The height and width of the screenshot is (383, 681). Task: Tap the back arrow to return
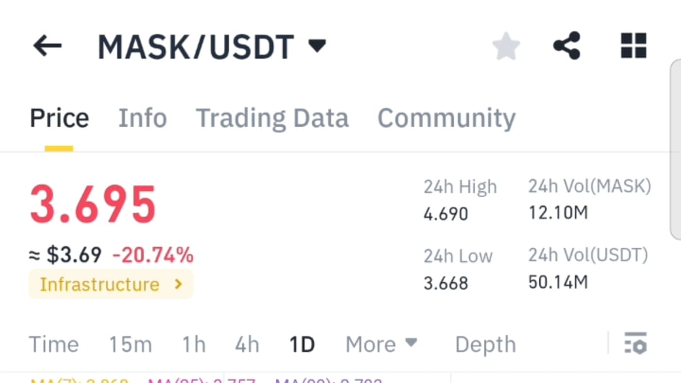pos(47,45)
